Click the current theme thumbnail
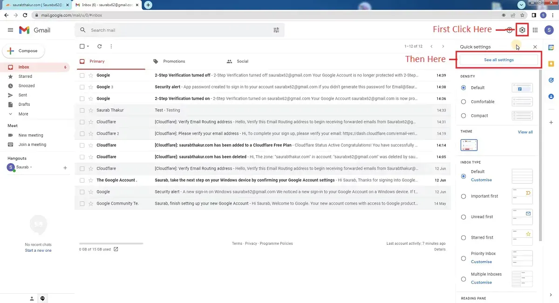The image size is (559, 303). (x=469, y=145)
